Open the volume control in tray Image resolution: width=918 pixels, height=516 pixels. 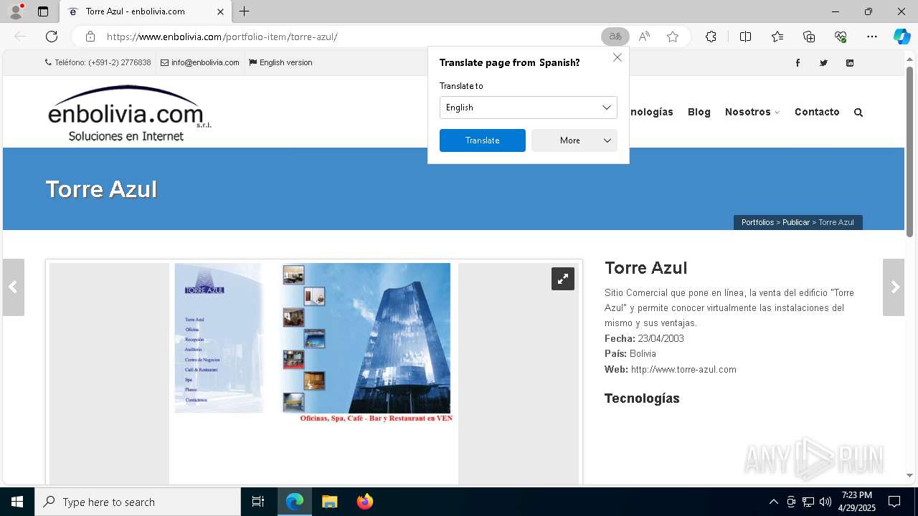click(825, 502)
